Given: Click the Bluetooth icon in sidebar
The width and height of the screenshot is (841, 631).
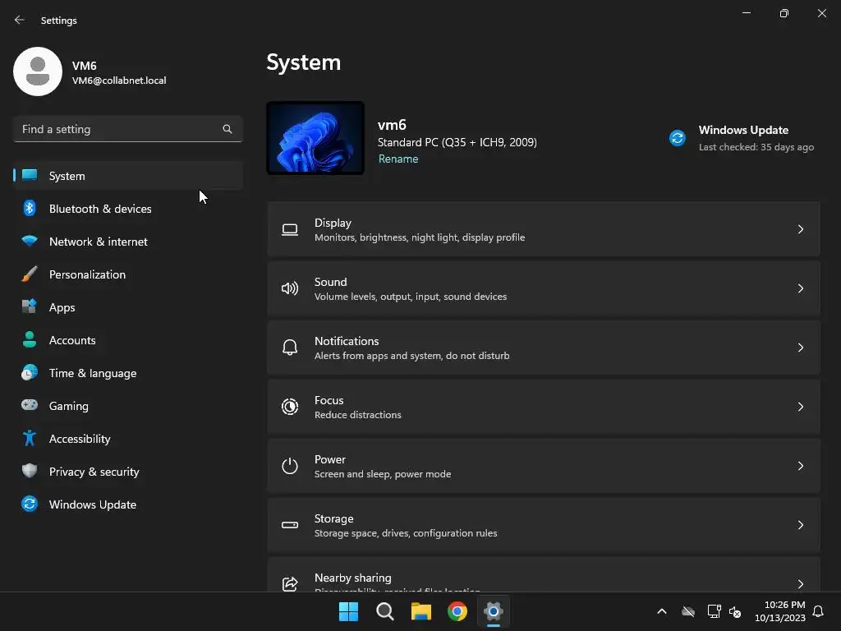Looking at the screenshot, I should pos(30,208).
